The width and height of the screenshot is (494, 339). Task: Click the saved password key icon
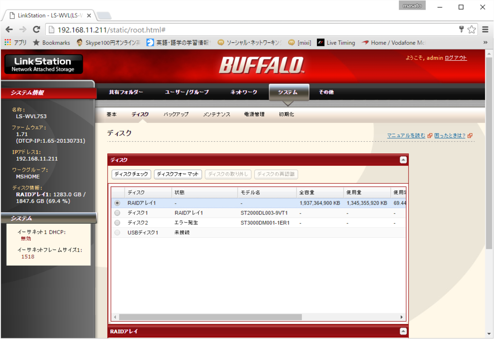(x=461, y=29)
